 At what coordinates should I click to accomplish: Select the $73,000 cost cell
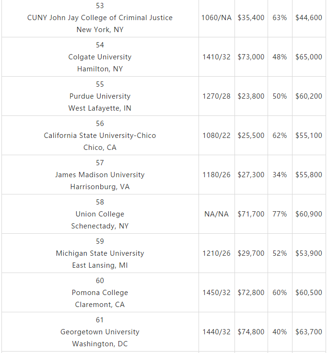click(x=251, y=57)
